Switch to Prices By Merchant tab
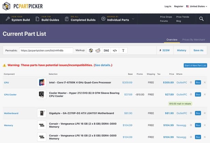 (194, 40)
